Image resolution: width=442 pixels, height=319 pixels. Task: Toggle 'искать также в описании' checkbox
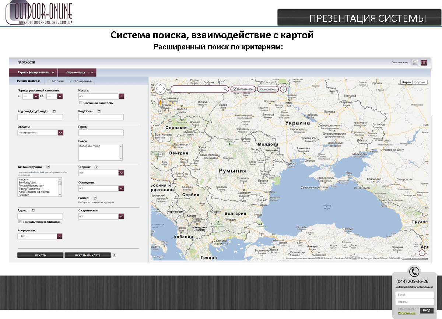(20, 222)
